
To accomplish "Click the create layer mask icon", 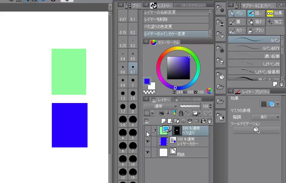I will coord(196,121).
